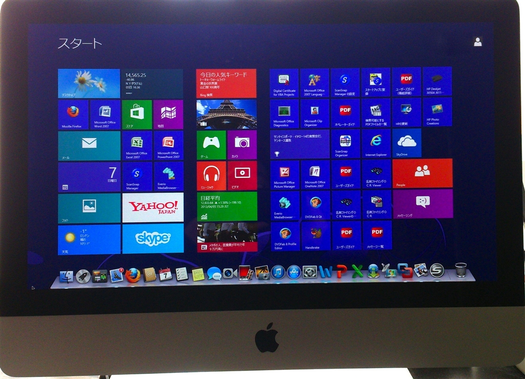Click the Firefox icon in the dock

[x=133, y=275]
